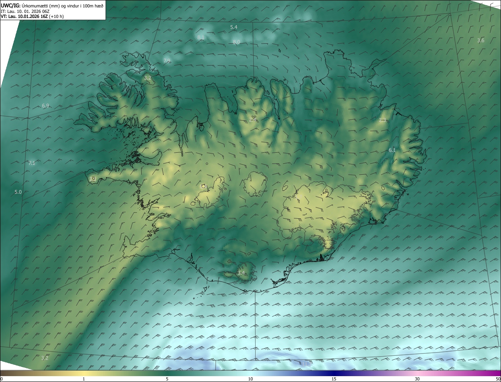
Task: Click the pale yellow band of the colour scale
Action: (x=84, y=374)
